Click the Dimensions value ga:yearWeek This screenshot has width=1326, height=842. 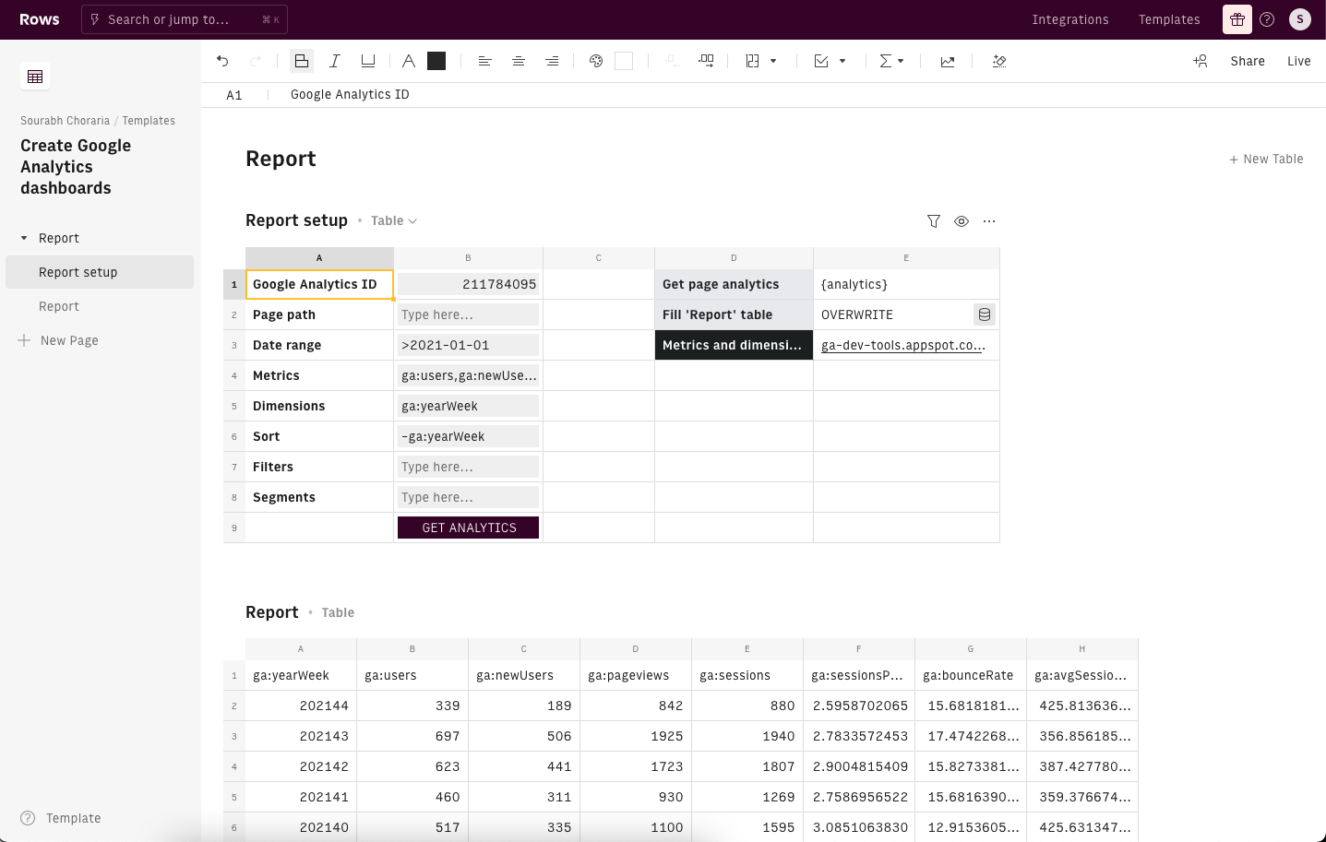[468, 406]
